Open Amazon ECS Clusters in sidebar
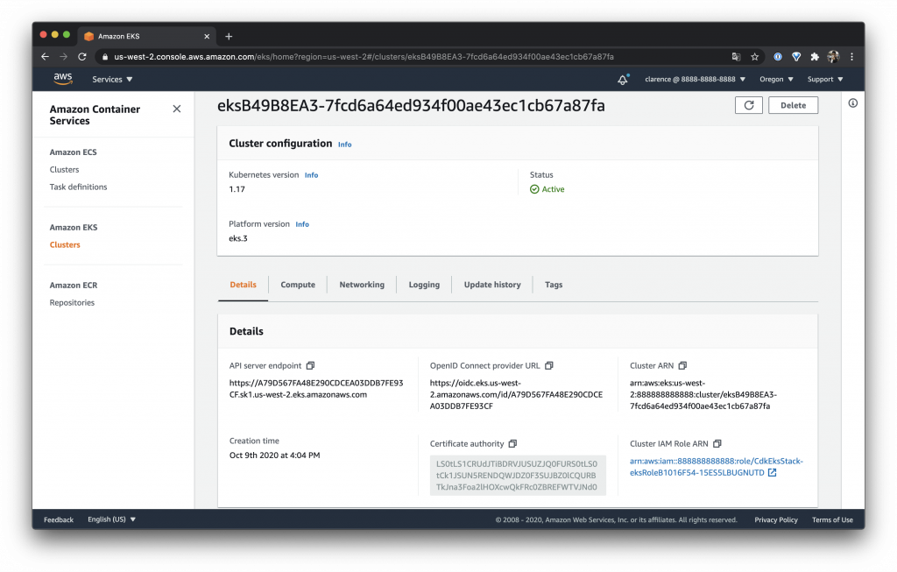The height and width of the screenshot is (572, 897). (64, 169)
